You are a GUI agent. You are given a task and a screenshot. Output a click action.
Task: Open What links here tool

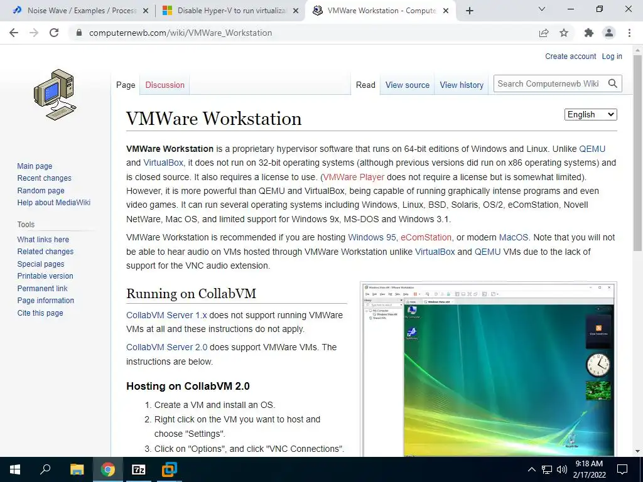click(x=43, y=239)
